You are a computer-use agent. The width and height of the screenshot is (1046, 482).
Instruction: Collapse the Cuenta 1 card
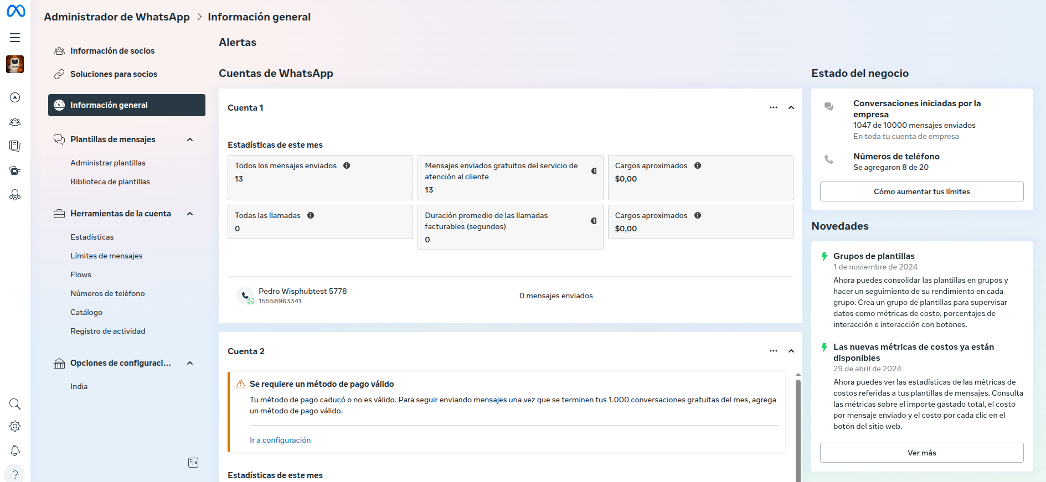[791, 107]
